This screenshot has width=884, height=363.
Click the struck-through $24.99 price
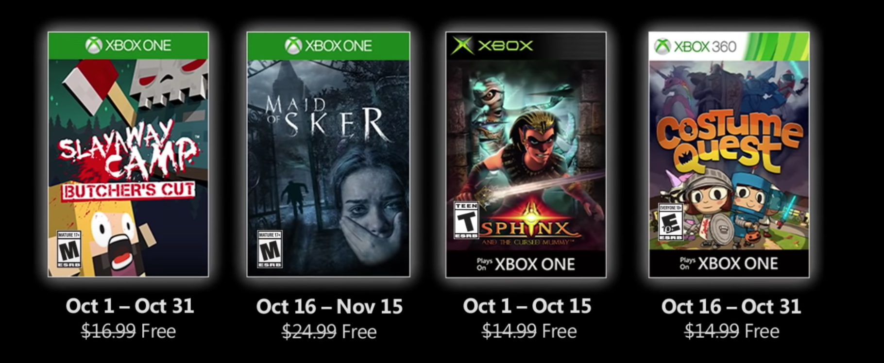coord(309,332)
